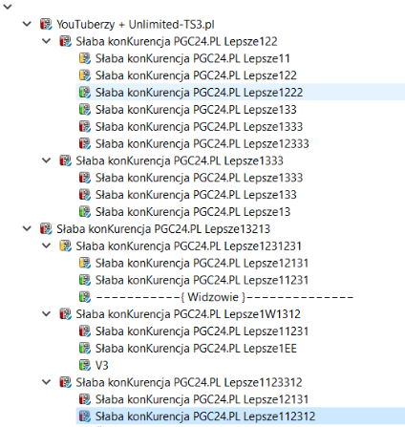Click the yellow icon of Lepsze1231231 channel
This screenshot has height=427, width=405.
tap(65, 246)
